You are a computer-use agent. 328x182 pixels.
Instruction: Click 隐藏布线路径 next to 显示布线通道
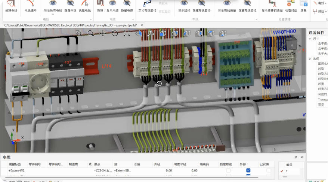247,6
